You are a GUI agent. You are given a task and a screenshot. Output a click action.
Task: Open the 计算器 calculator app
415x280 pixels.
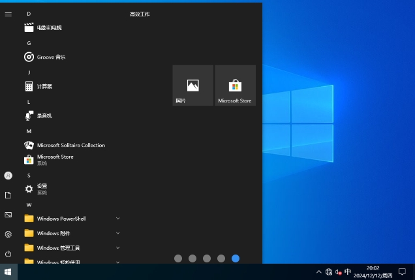(44, 86)
